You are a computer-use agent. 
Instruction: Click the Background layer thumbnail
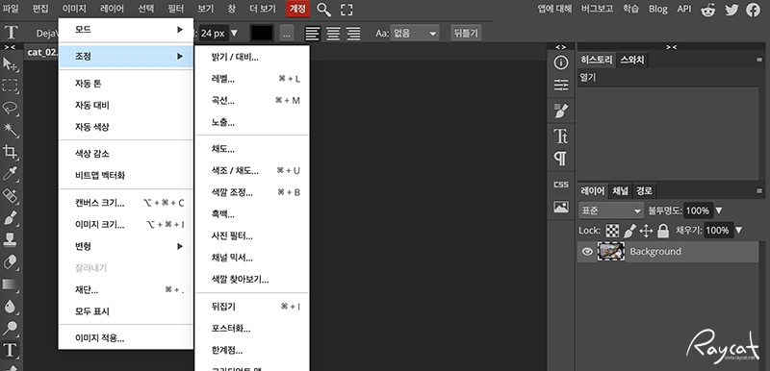pos(611,251)
